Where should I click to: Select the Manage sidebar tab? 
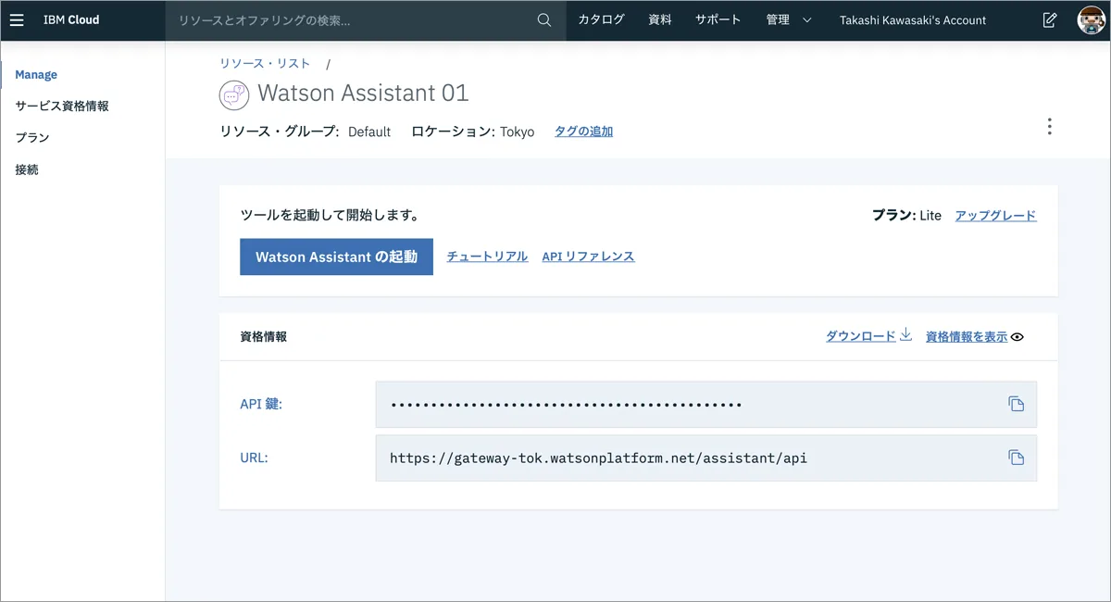click(x=36, y=74)
